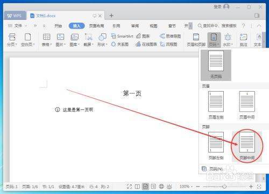This screenshot has width=269, height=194.
Task: Open a new tab with plus button
Action: [111, 16]
